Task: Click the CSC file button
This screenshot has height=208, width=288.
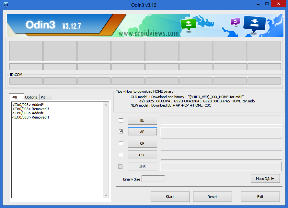Action: click(x=142, y=155)
